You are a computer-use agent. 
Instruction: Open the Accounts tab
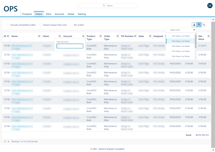[59, 14]
